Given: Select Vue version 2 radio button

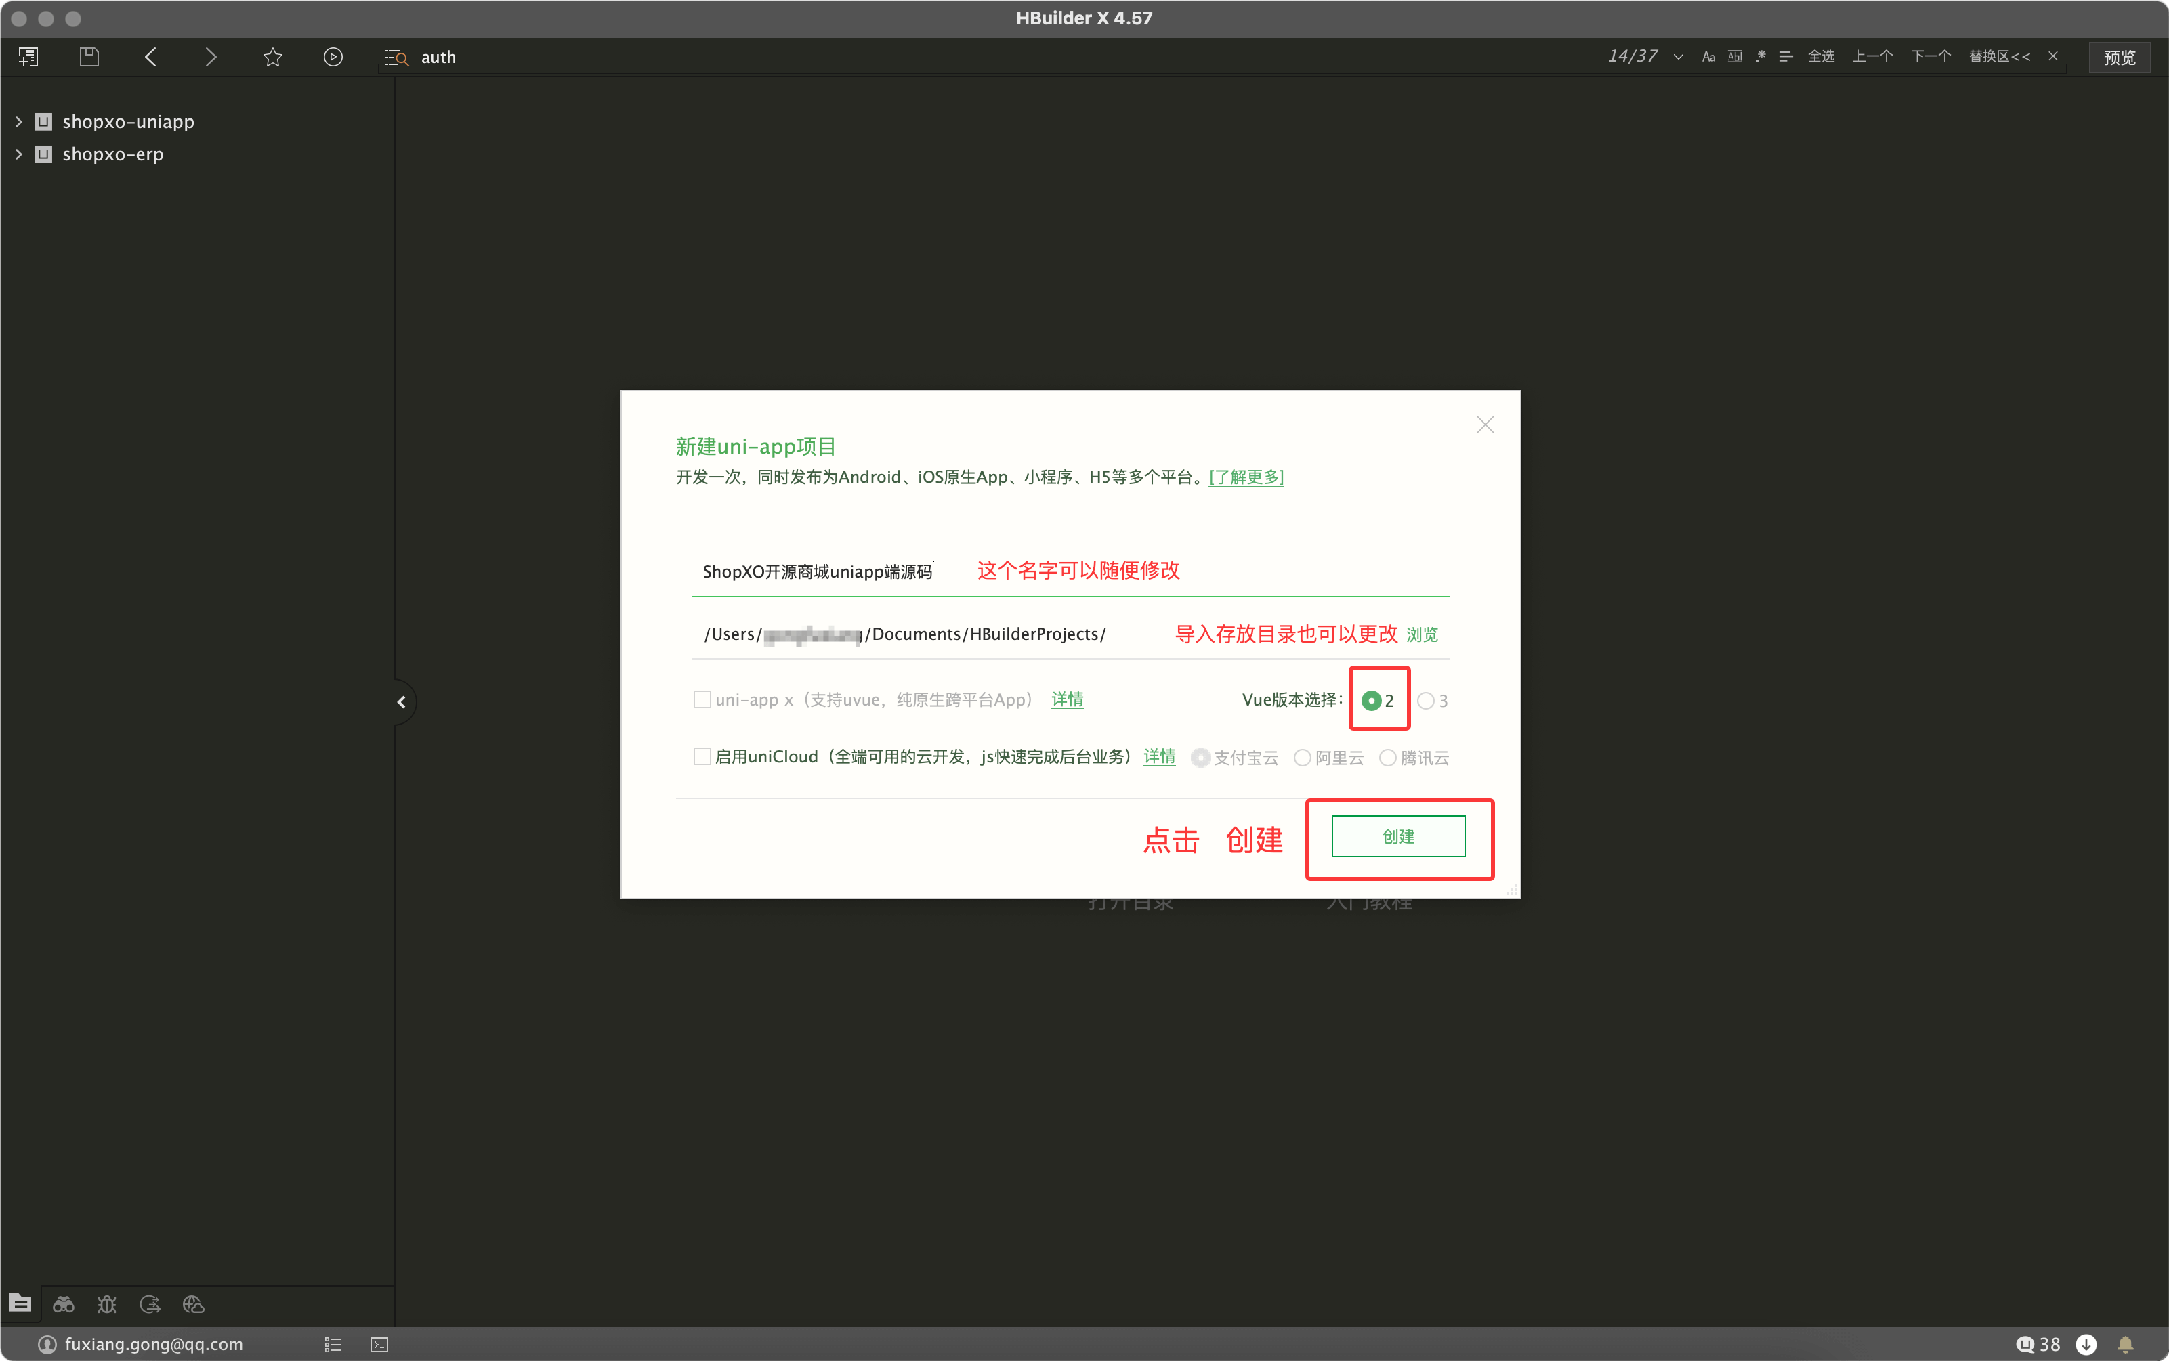Looking at the screenshot, I should [1370, 700].
